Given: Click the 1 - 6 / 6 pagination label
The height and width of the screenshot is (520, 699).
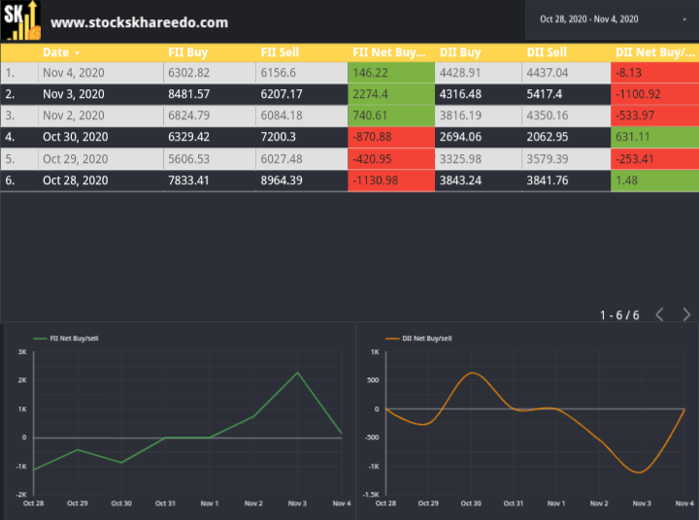Looking at the screenshot, I should click(x=619, y=315).
